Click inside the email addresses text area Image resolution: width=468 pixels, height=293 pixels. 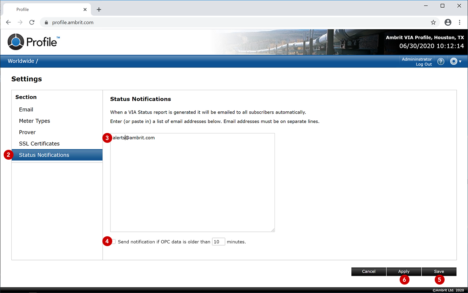pyautogui.click(x=192, y=182)
